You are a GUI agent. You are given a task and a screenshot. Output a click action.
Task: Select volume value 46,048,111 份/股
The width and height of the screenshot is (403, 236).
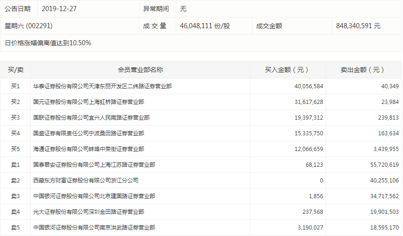click(205, 26)
